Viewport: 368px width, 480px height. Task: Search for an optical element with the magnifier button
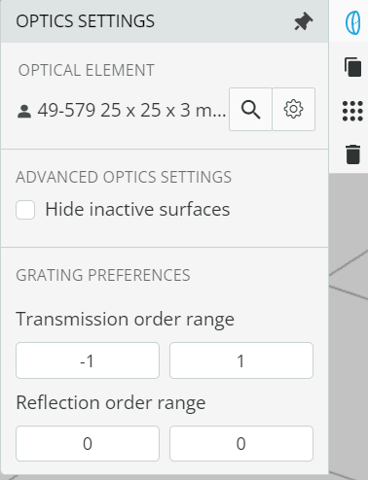(x=250, y=110)
